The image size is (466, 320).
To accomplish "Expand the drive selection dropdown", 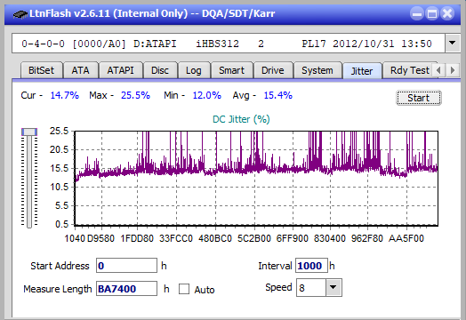I will tap(453, 44).
